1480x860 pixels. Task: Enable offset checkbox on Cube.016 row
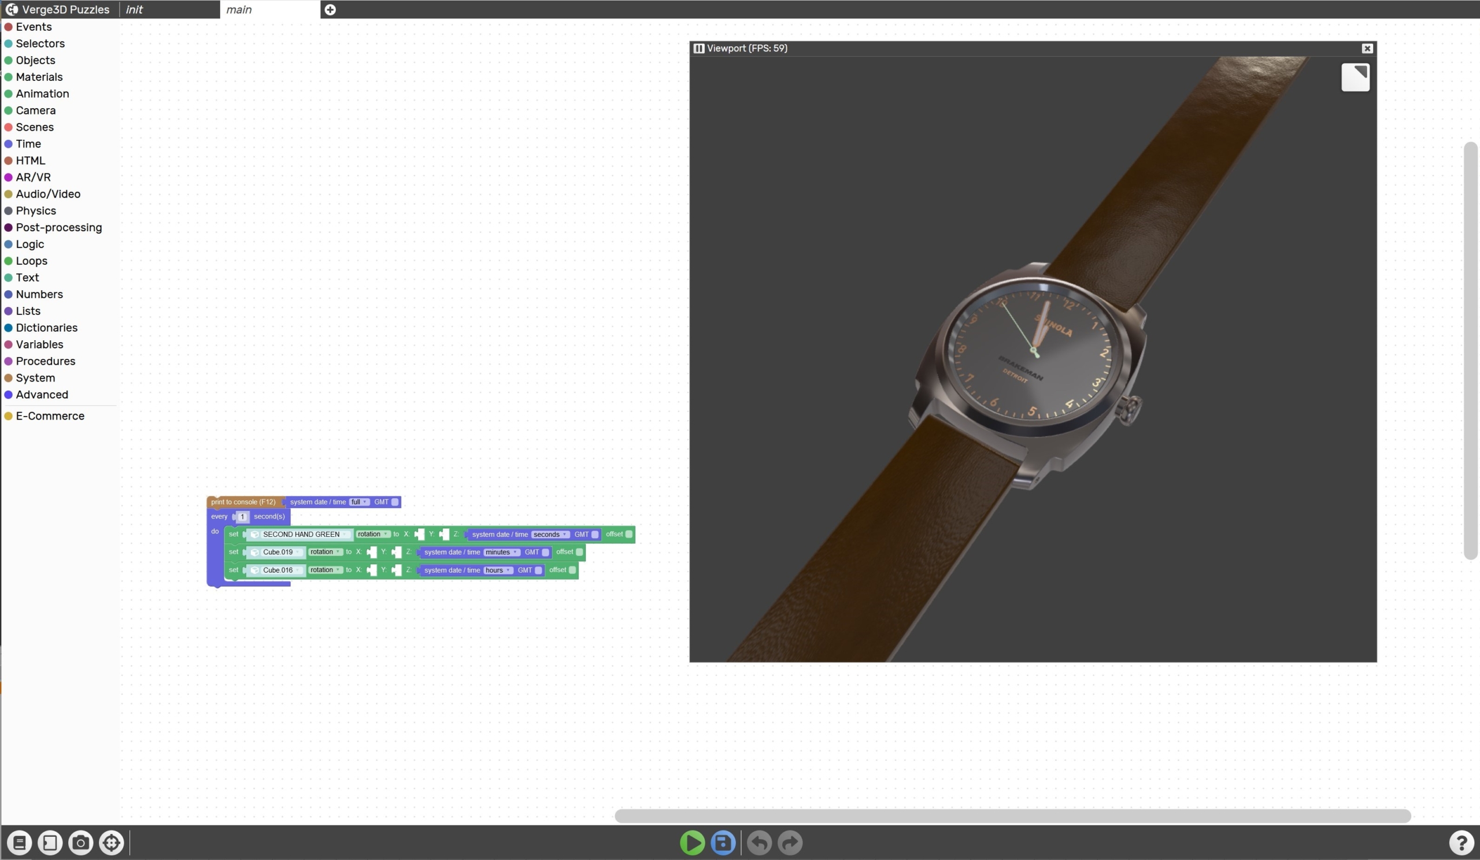(x=572, y=570)
